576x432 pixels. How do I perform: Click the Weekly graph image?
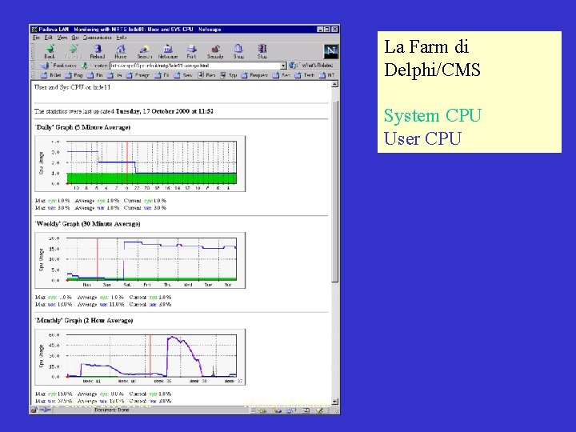(140, 260)
